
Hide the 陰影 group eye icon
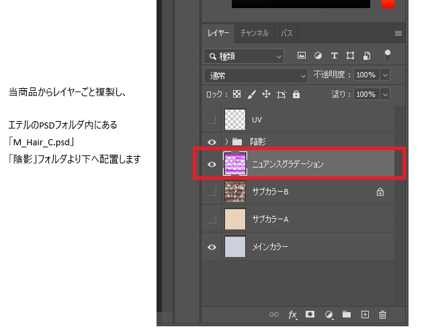coord(212,142)
